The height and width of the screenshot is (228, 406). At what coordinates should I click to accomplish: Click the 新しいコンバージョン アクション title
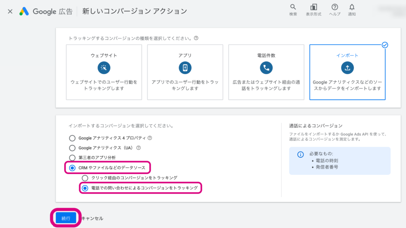tap(134, 11)
